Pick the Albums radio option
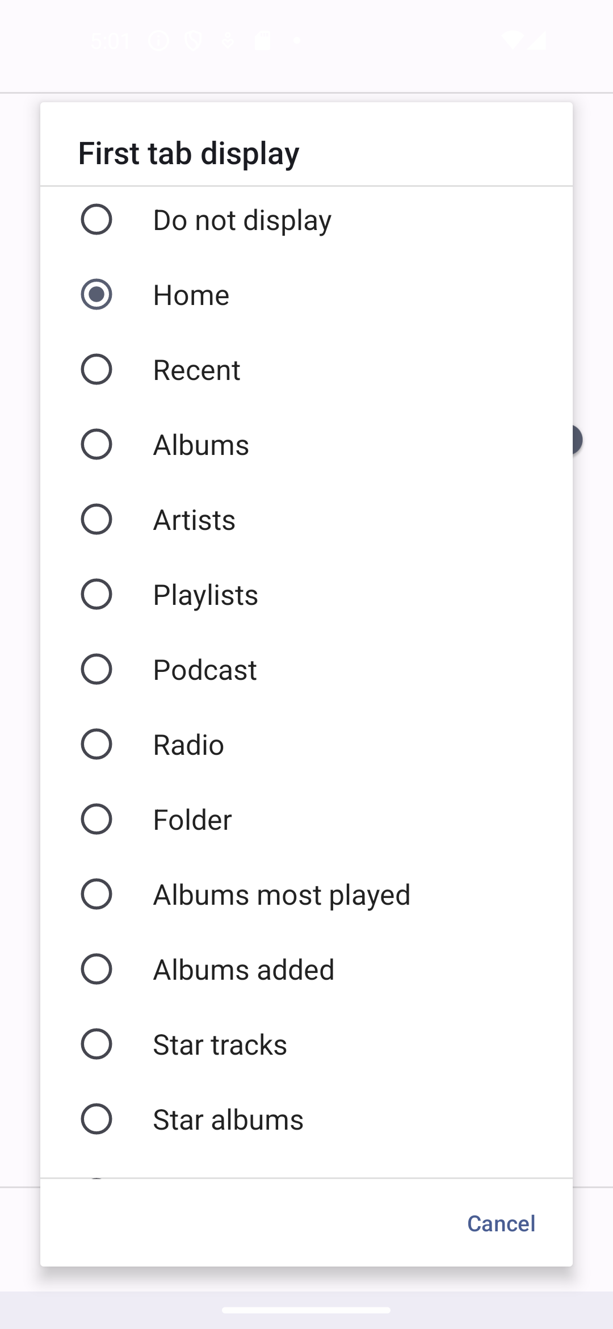Viewport: 613px width, 1329px height. pos(96,445)
